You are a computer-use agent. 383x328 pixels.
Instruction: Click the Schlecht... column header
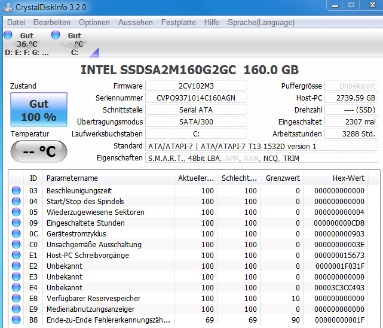239,178
